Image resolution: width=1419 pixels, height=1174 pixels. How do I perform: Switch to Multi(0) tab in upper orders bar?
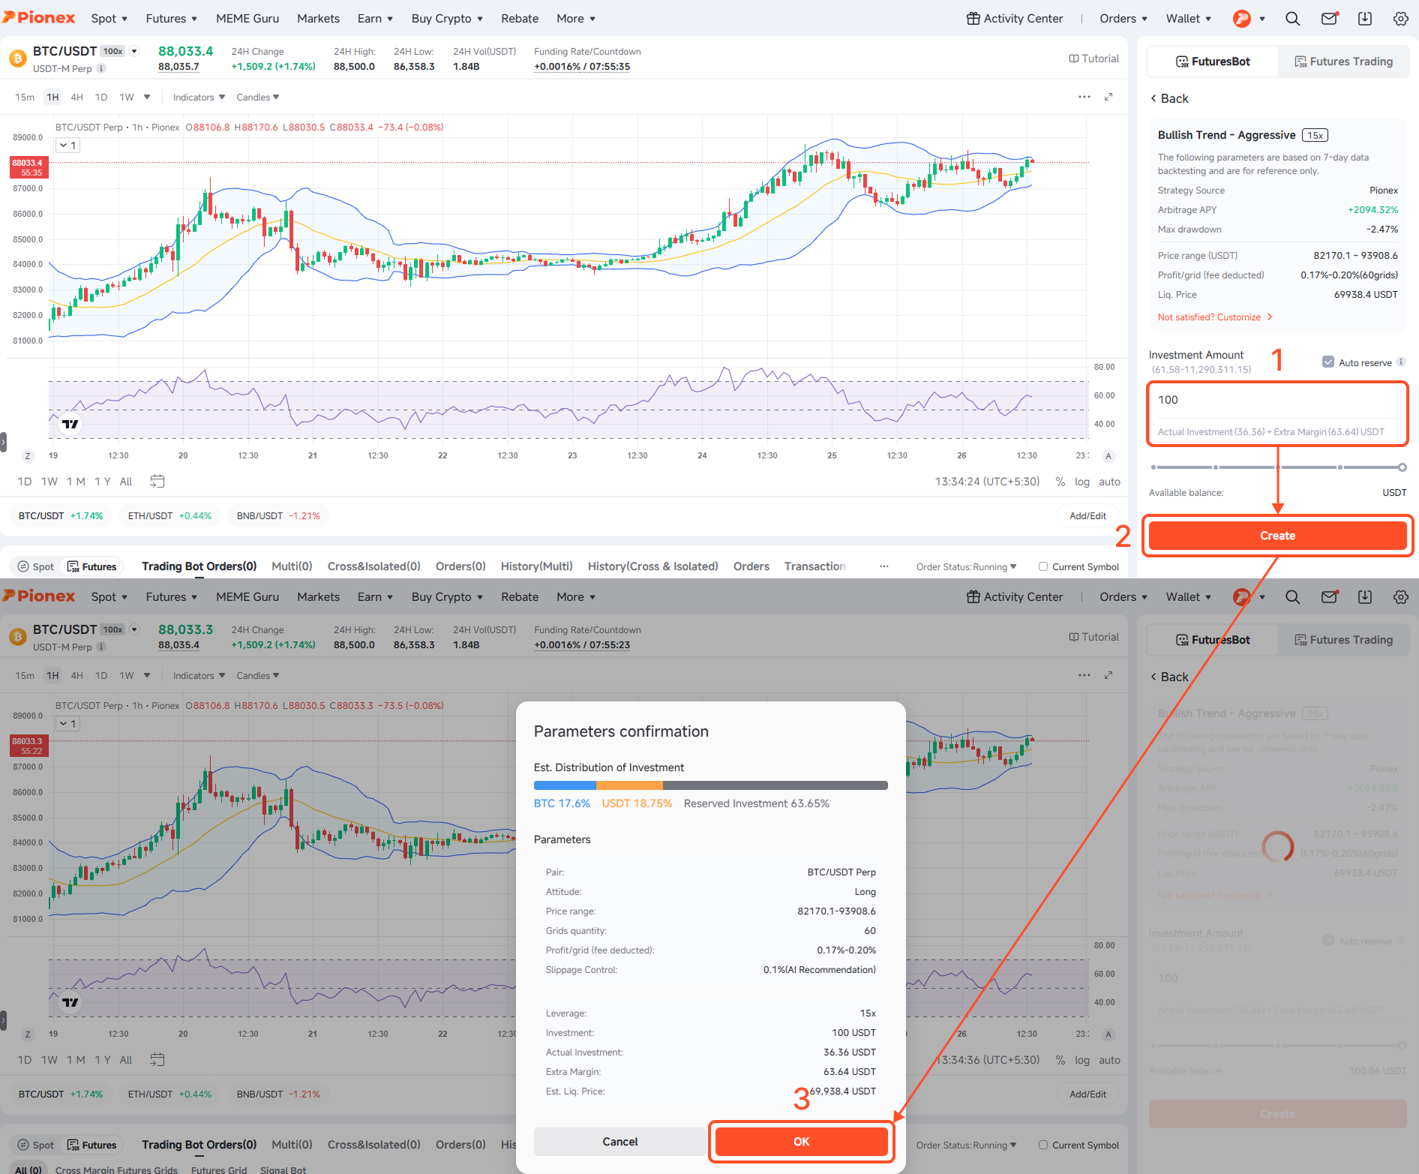[292, 566]
